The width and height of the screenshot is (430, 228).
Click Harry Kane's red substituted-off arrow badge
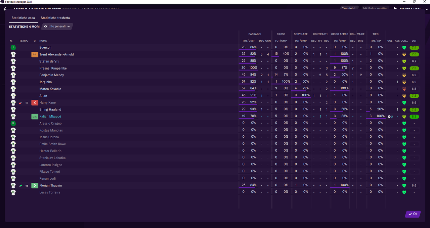click(35, 102)
